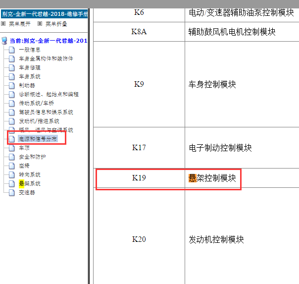Screen dimensions: 299x284
Task: Click the 悬架控制模块 cell
Action: point(242,178)
